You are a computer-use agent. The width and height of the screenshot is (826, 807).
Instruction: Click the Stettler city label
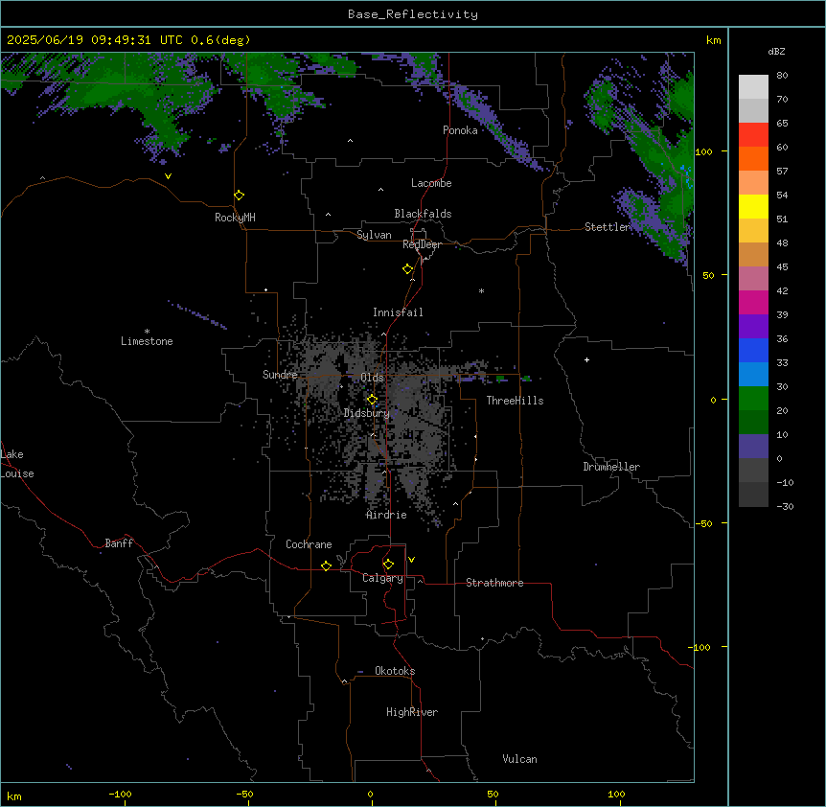click(608, 227)
